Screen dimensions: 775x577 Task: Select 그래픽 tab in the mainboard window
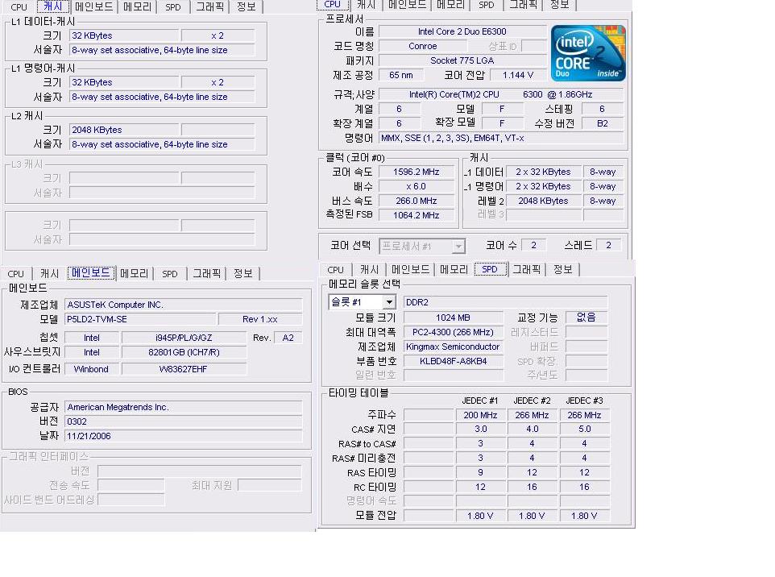click(206, 273)
